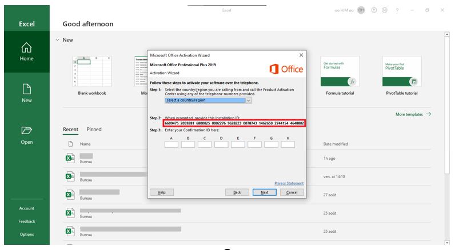Click the New document icon in sidebar

click(27, 89)
